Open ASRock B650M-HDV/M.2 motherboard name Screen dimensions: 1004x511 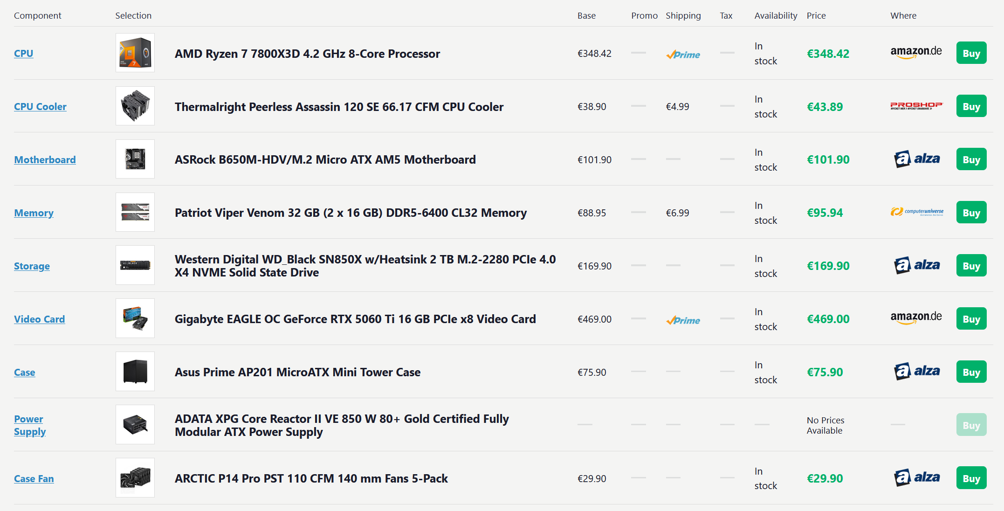[325, 160]
